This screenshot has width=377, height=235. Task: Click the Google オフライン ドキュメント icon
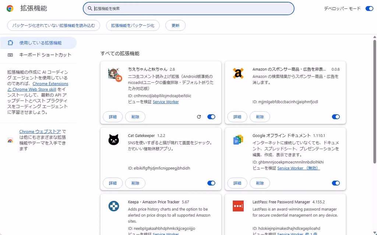click(x=238, y=140)
